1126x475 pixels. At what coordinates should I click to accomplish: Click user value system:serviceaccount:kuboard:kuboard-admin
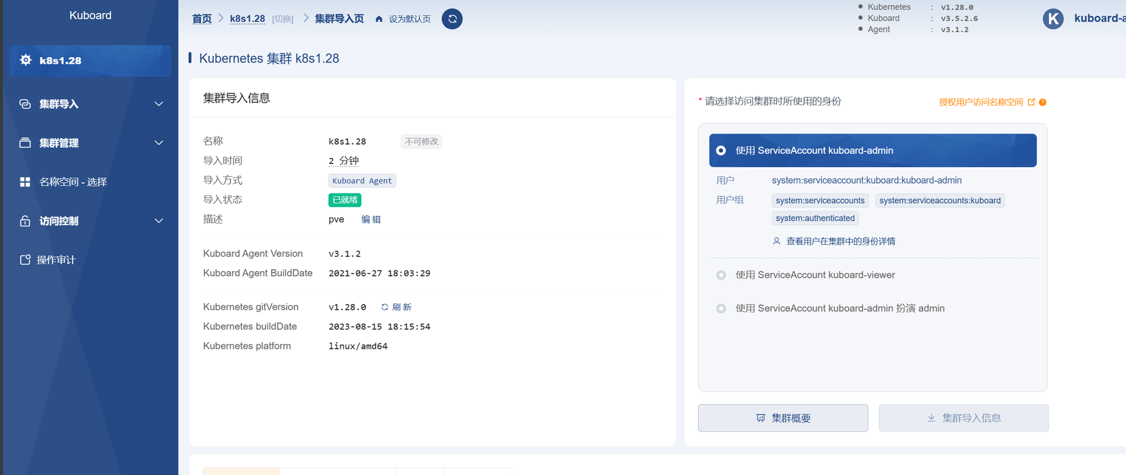867,180
